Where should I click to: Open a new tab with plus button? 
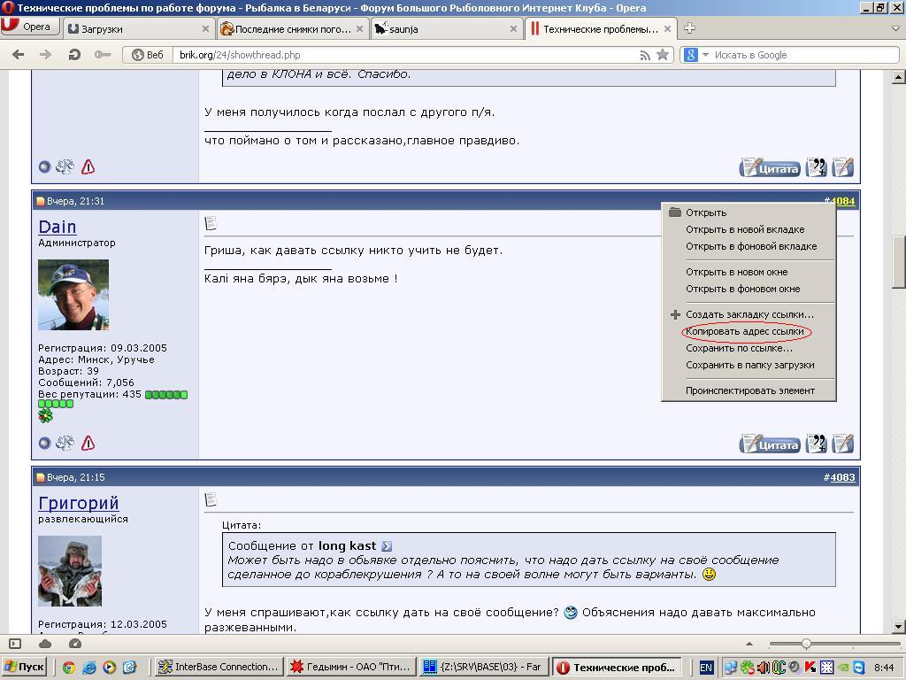(689, 28)
